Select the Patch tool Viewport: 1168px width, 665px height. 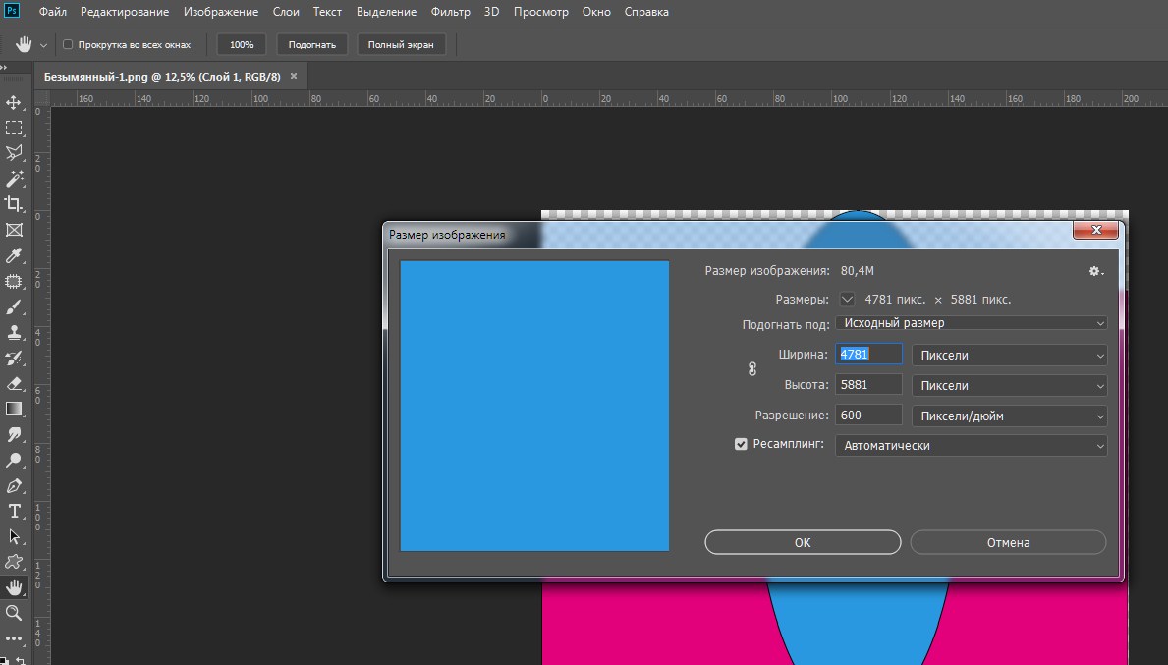14,282
